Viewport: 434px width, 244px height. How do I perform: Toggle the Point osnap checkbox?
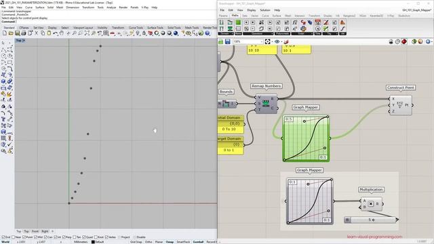24,237
